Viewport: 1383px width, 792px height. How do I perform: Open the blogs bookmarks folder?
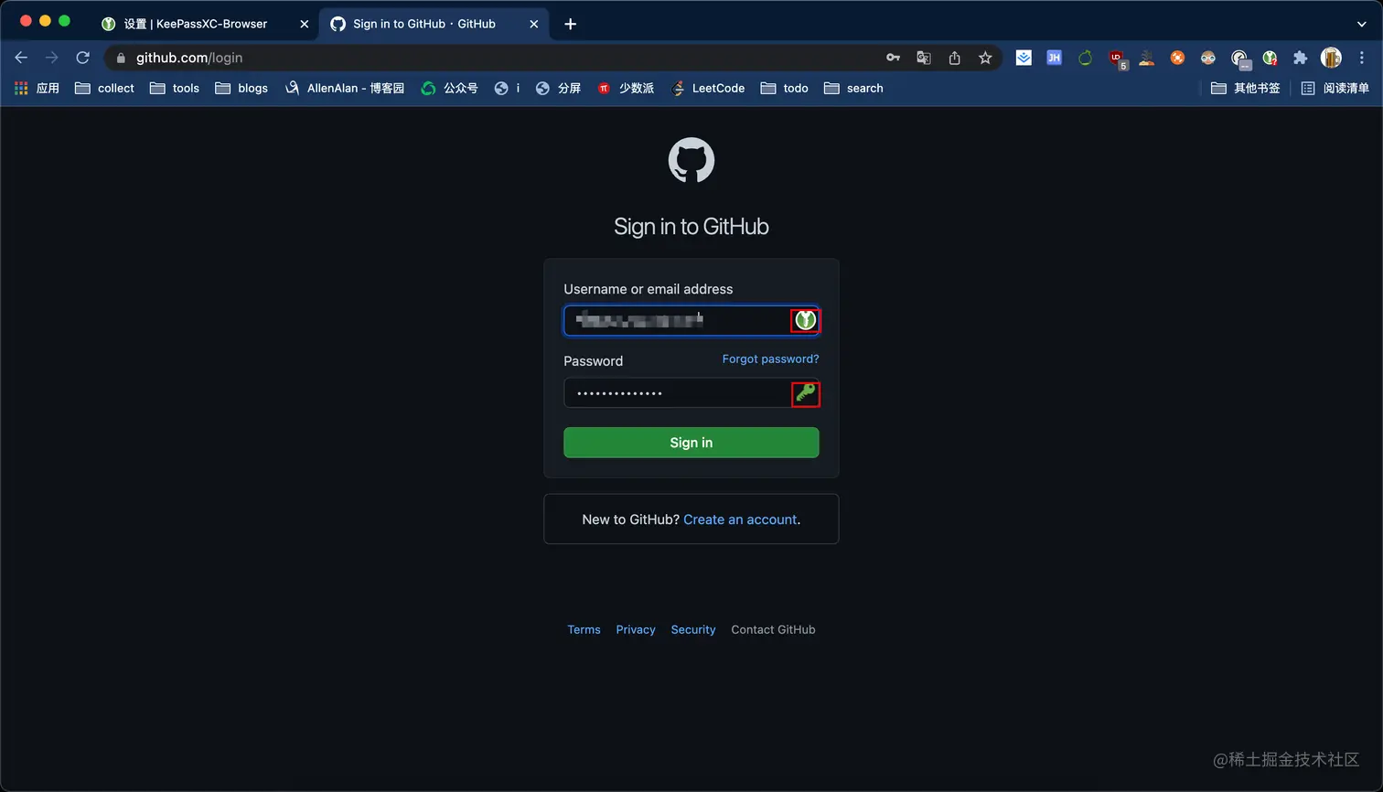[x=241, y=89]
